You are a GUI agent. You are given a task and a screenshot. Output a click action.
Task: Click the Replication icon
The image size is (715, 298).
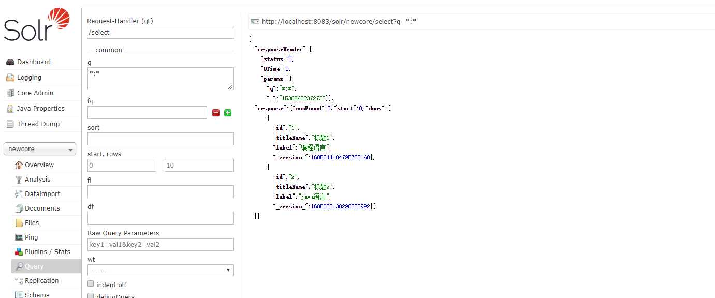[x=19, y=281]
